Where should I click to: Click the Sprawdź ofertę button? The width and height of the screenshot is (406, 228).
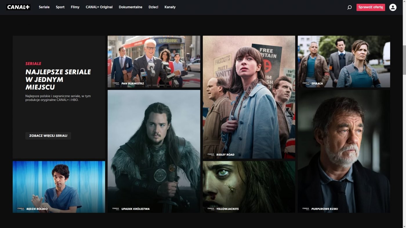[x=371, y=7]
